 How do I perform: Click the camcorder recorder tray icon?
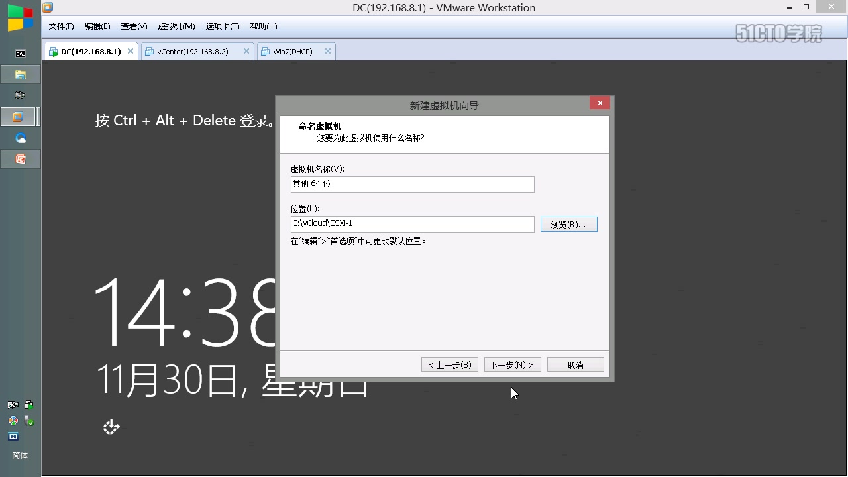tap(13, 405)
